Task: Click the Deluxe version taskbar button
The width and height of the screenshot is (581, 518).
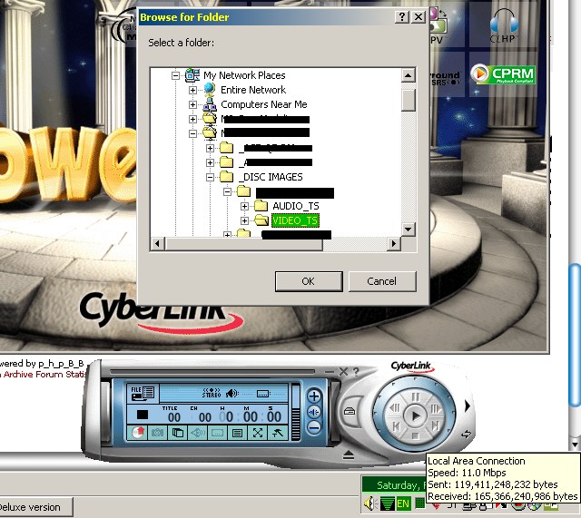Action: point(36,507)
